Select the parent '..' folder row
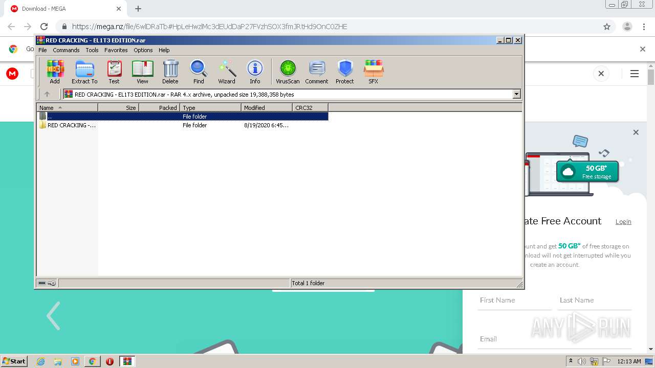The image size is (655, 368). click(183, 117)
